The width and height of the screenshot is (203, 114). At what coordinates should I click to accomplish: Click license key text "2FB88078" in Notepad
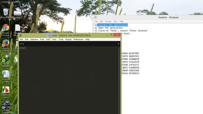(x=134, y=59)
